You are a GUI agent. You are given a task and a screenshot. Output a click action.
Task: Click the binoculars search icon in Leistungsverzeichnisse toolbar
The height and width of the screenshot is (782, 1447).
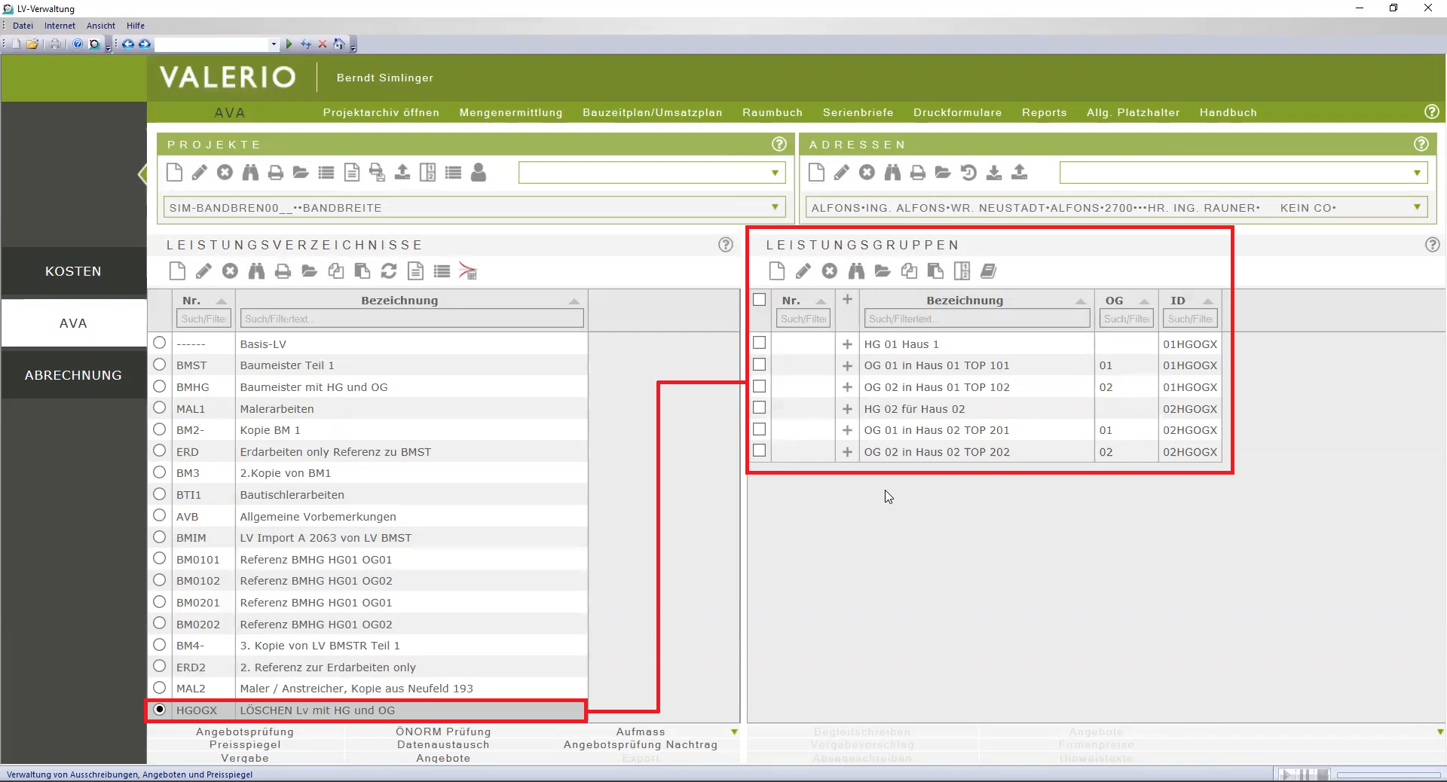tap(256, 271)
